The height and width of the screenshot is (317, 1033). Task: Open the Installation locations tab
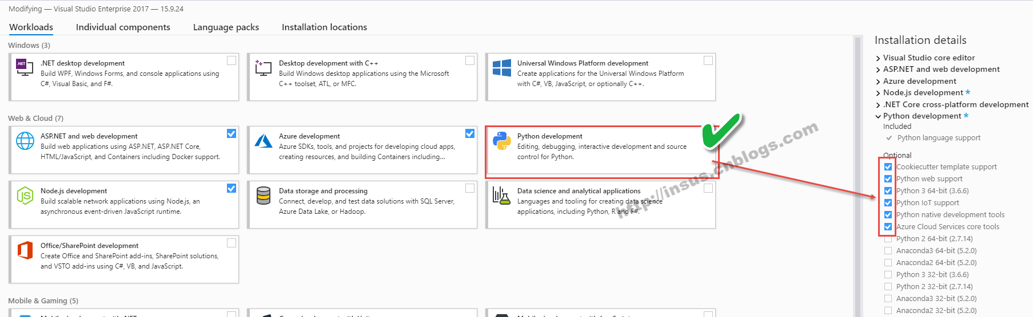(324, 27)
